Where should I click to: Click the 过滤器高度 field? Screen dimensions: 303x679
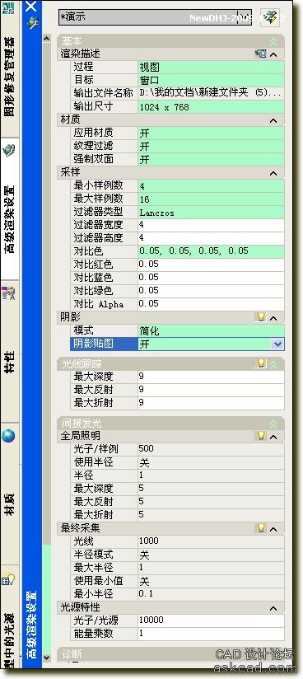(x=211, y=239)
